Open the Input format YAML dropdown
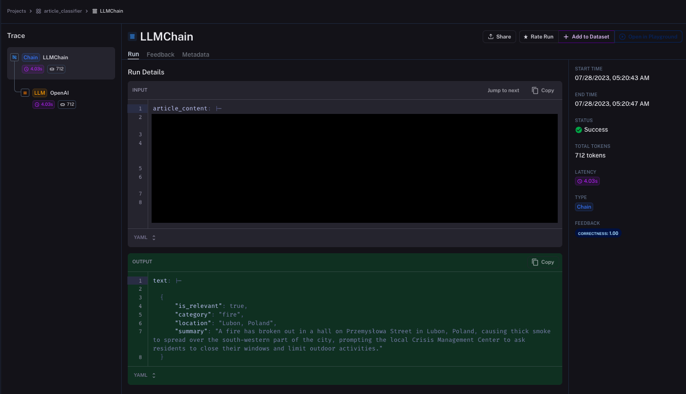This screenshot has width=686, height=394. pos(145,238)
